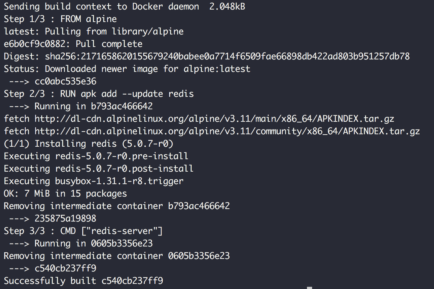
Task: Click the 'Step 1/3 : FROM alpine' line
Action: (x=60, y=19)
